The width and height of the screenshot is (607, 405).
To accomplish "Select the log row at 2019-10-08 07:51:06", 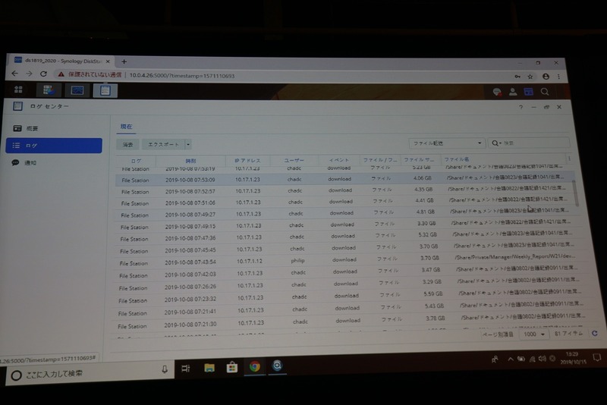I will [344, 202].
